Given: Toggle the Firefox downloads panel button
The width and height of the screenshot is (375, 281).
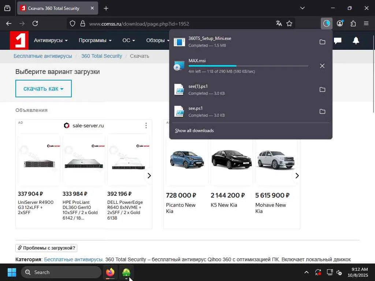Looking at the screenshot, I should (326, 23).
